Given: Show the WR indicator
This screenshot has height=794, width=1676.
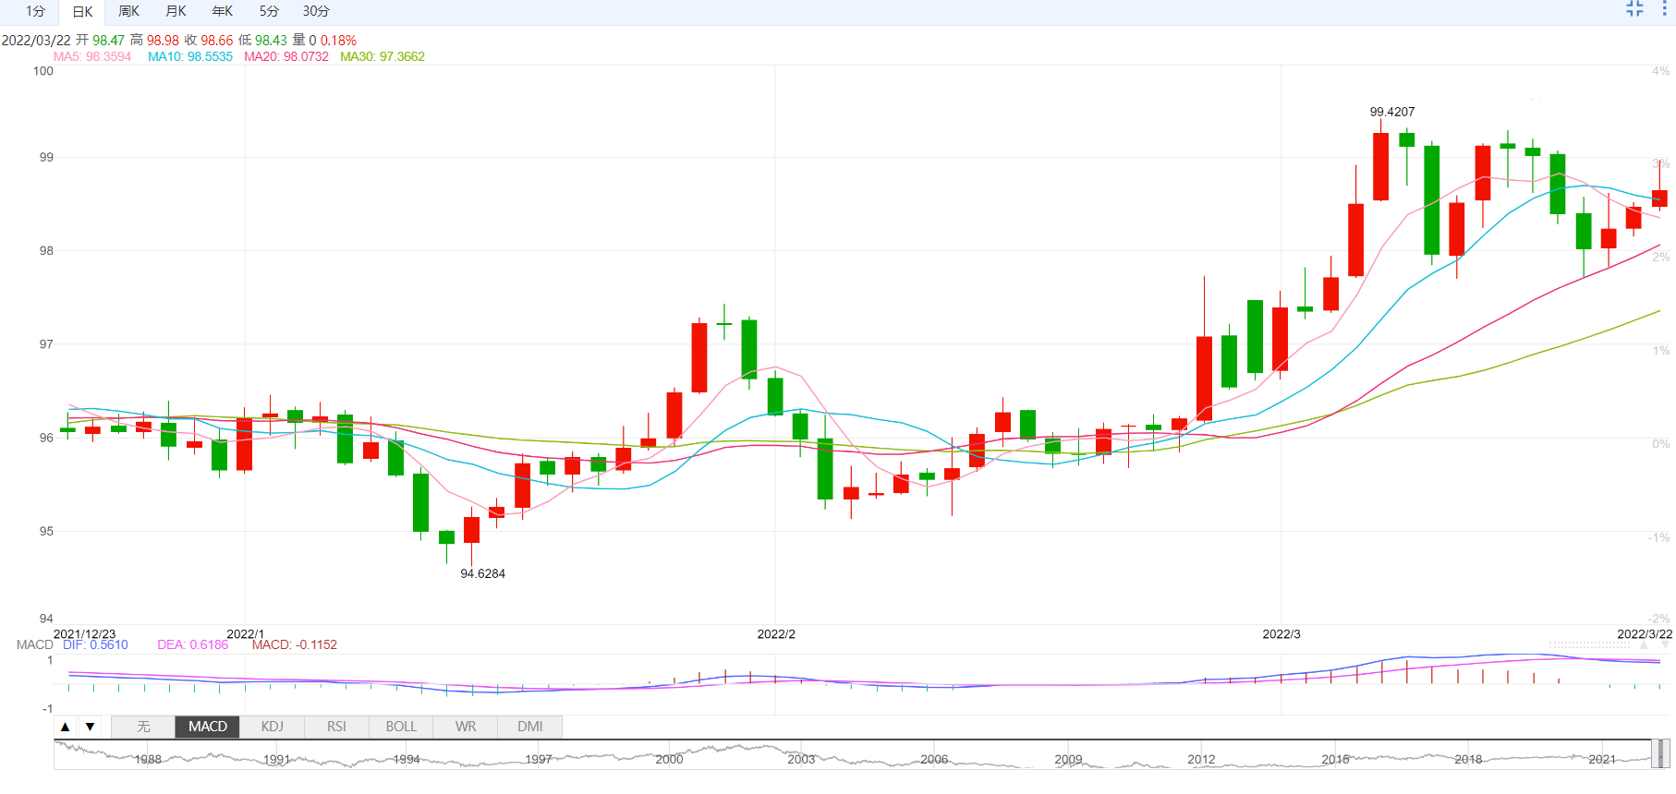Looking at the screenshot, I should [x=466, y=727].
